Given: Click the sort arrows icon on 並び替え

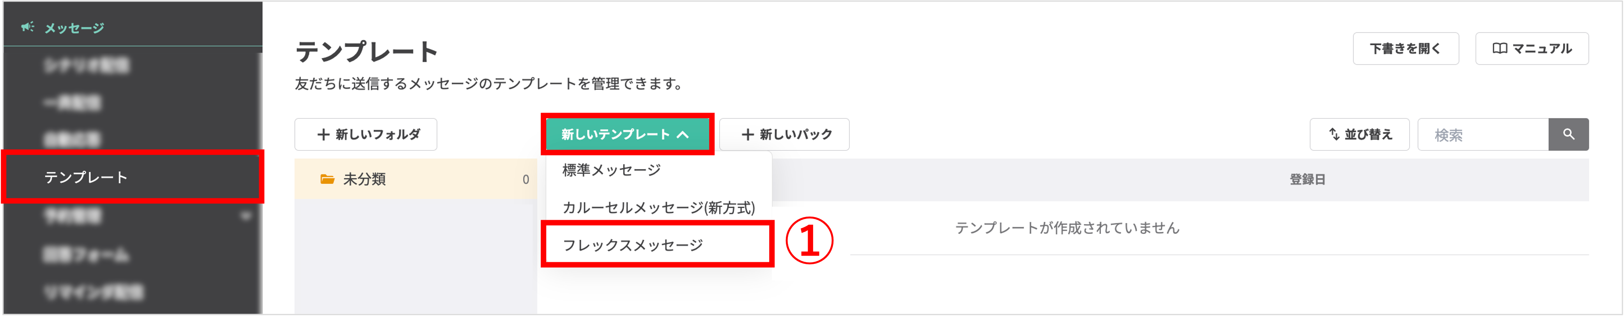Looking at the screenshot, I should 1334,134.
